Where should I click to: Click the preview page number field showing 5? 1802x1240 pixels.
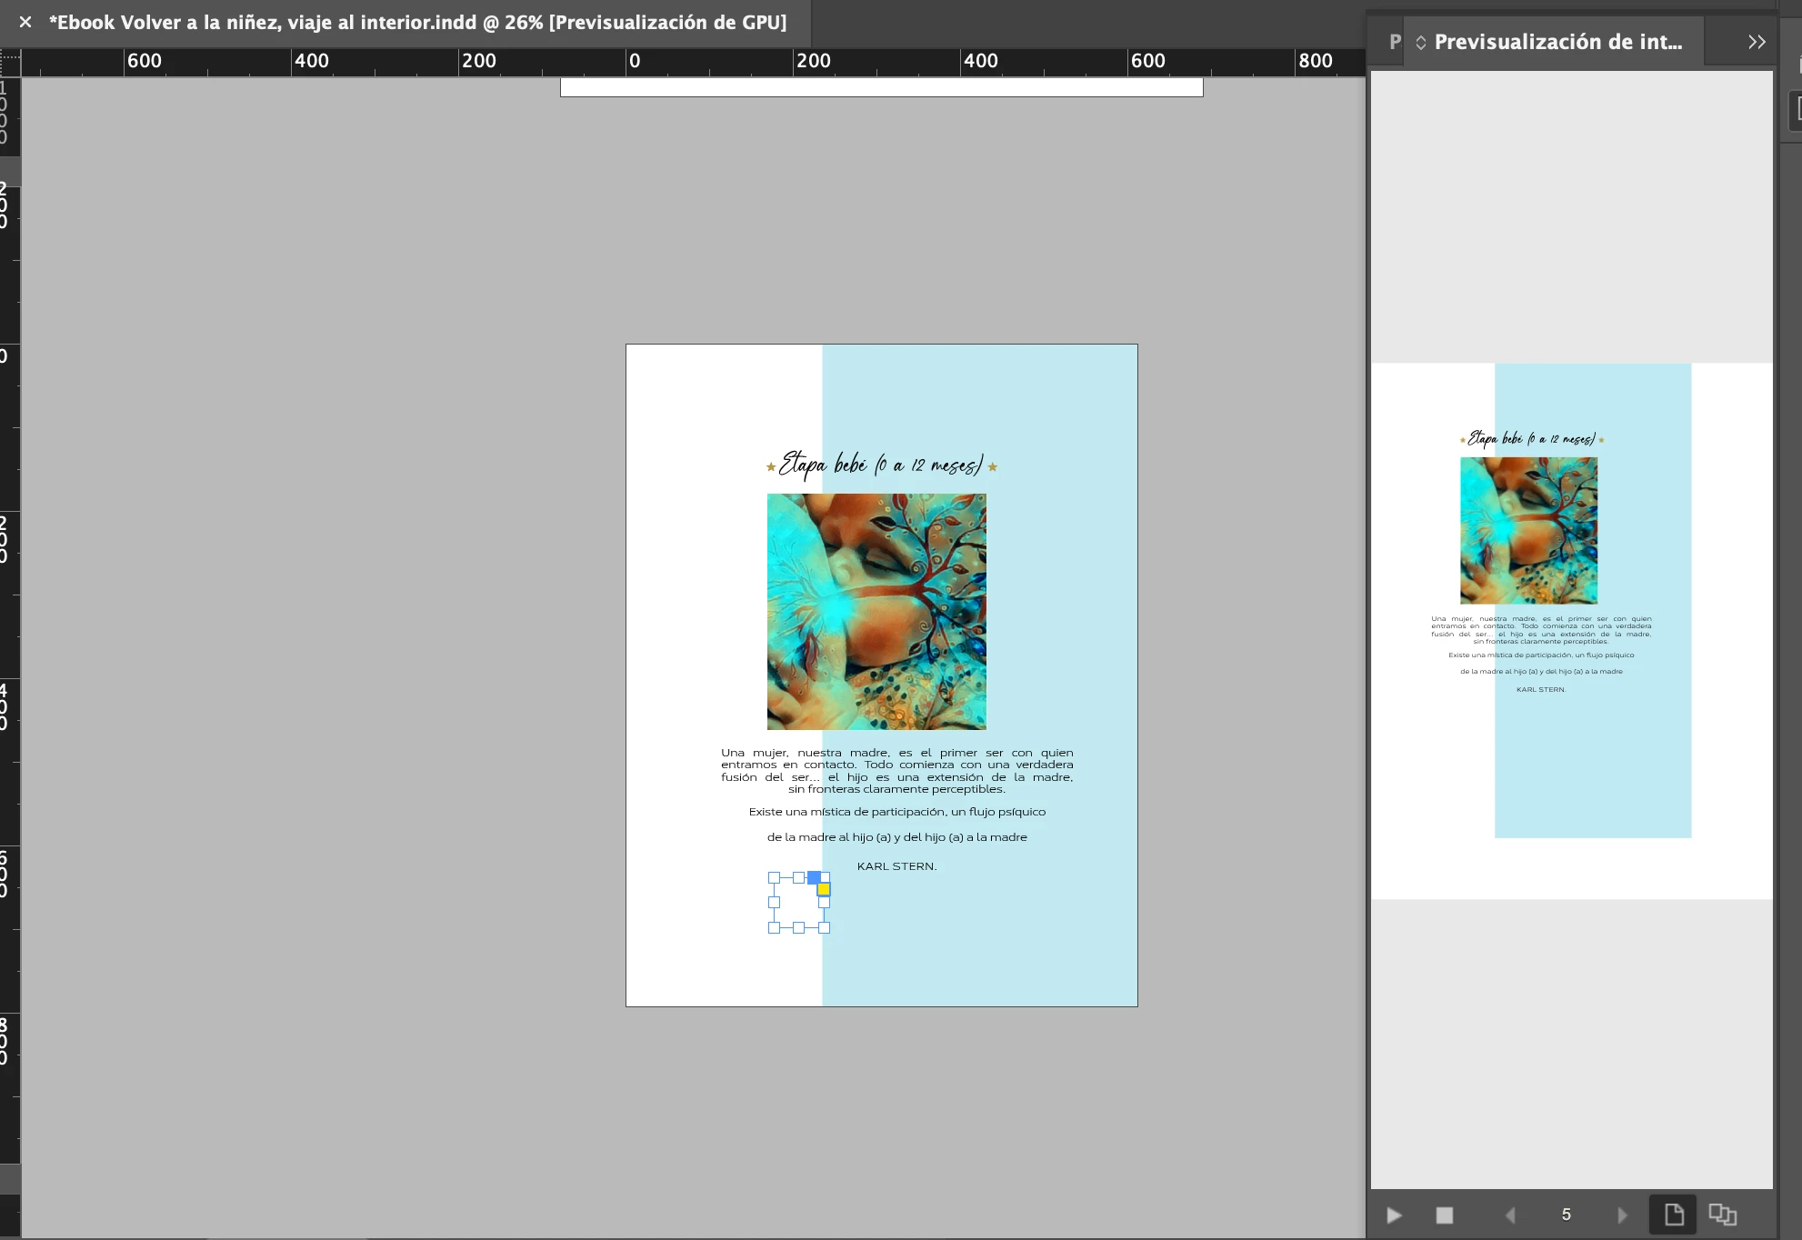[x=1566, y=1215]
